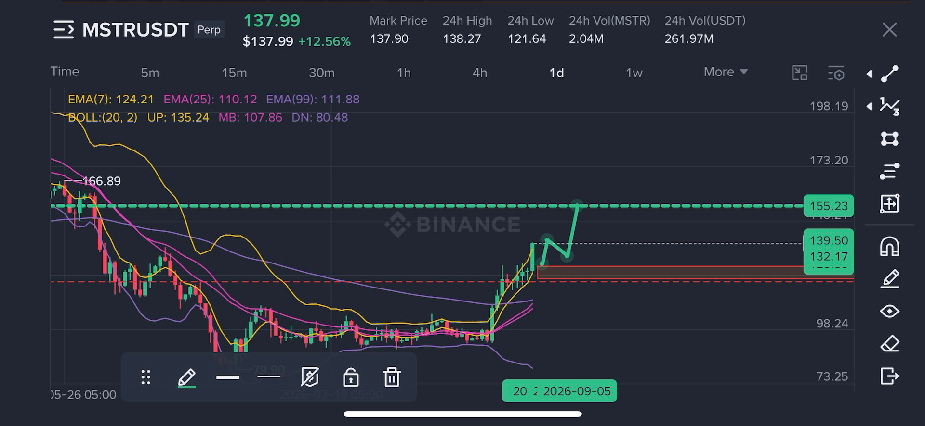This screenshot has height=426, width=925.
Task: Select the 1d timeframe
Action: coord(556,73)
